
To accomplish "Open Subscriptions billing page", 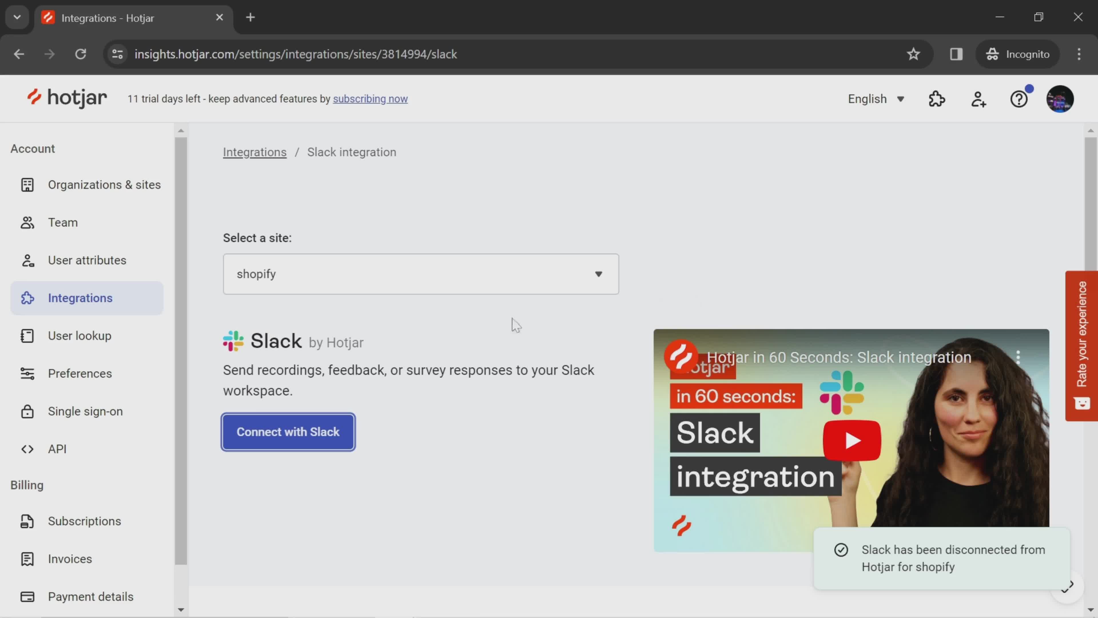I will coord(87,521).
